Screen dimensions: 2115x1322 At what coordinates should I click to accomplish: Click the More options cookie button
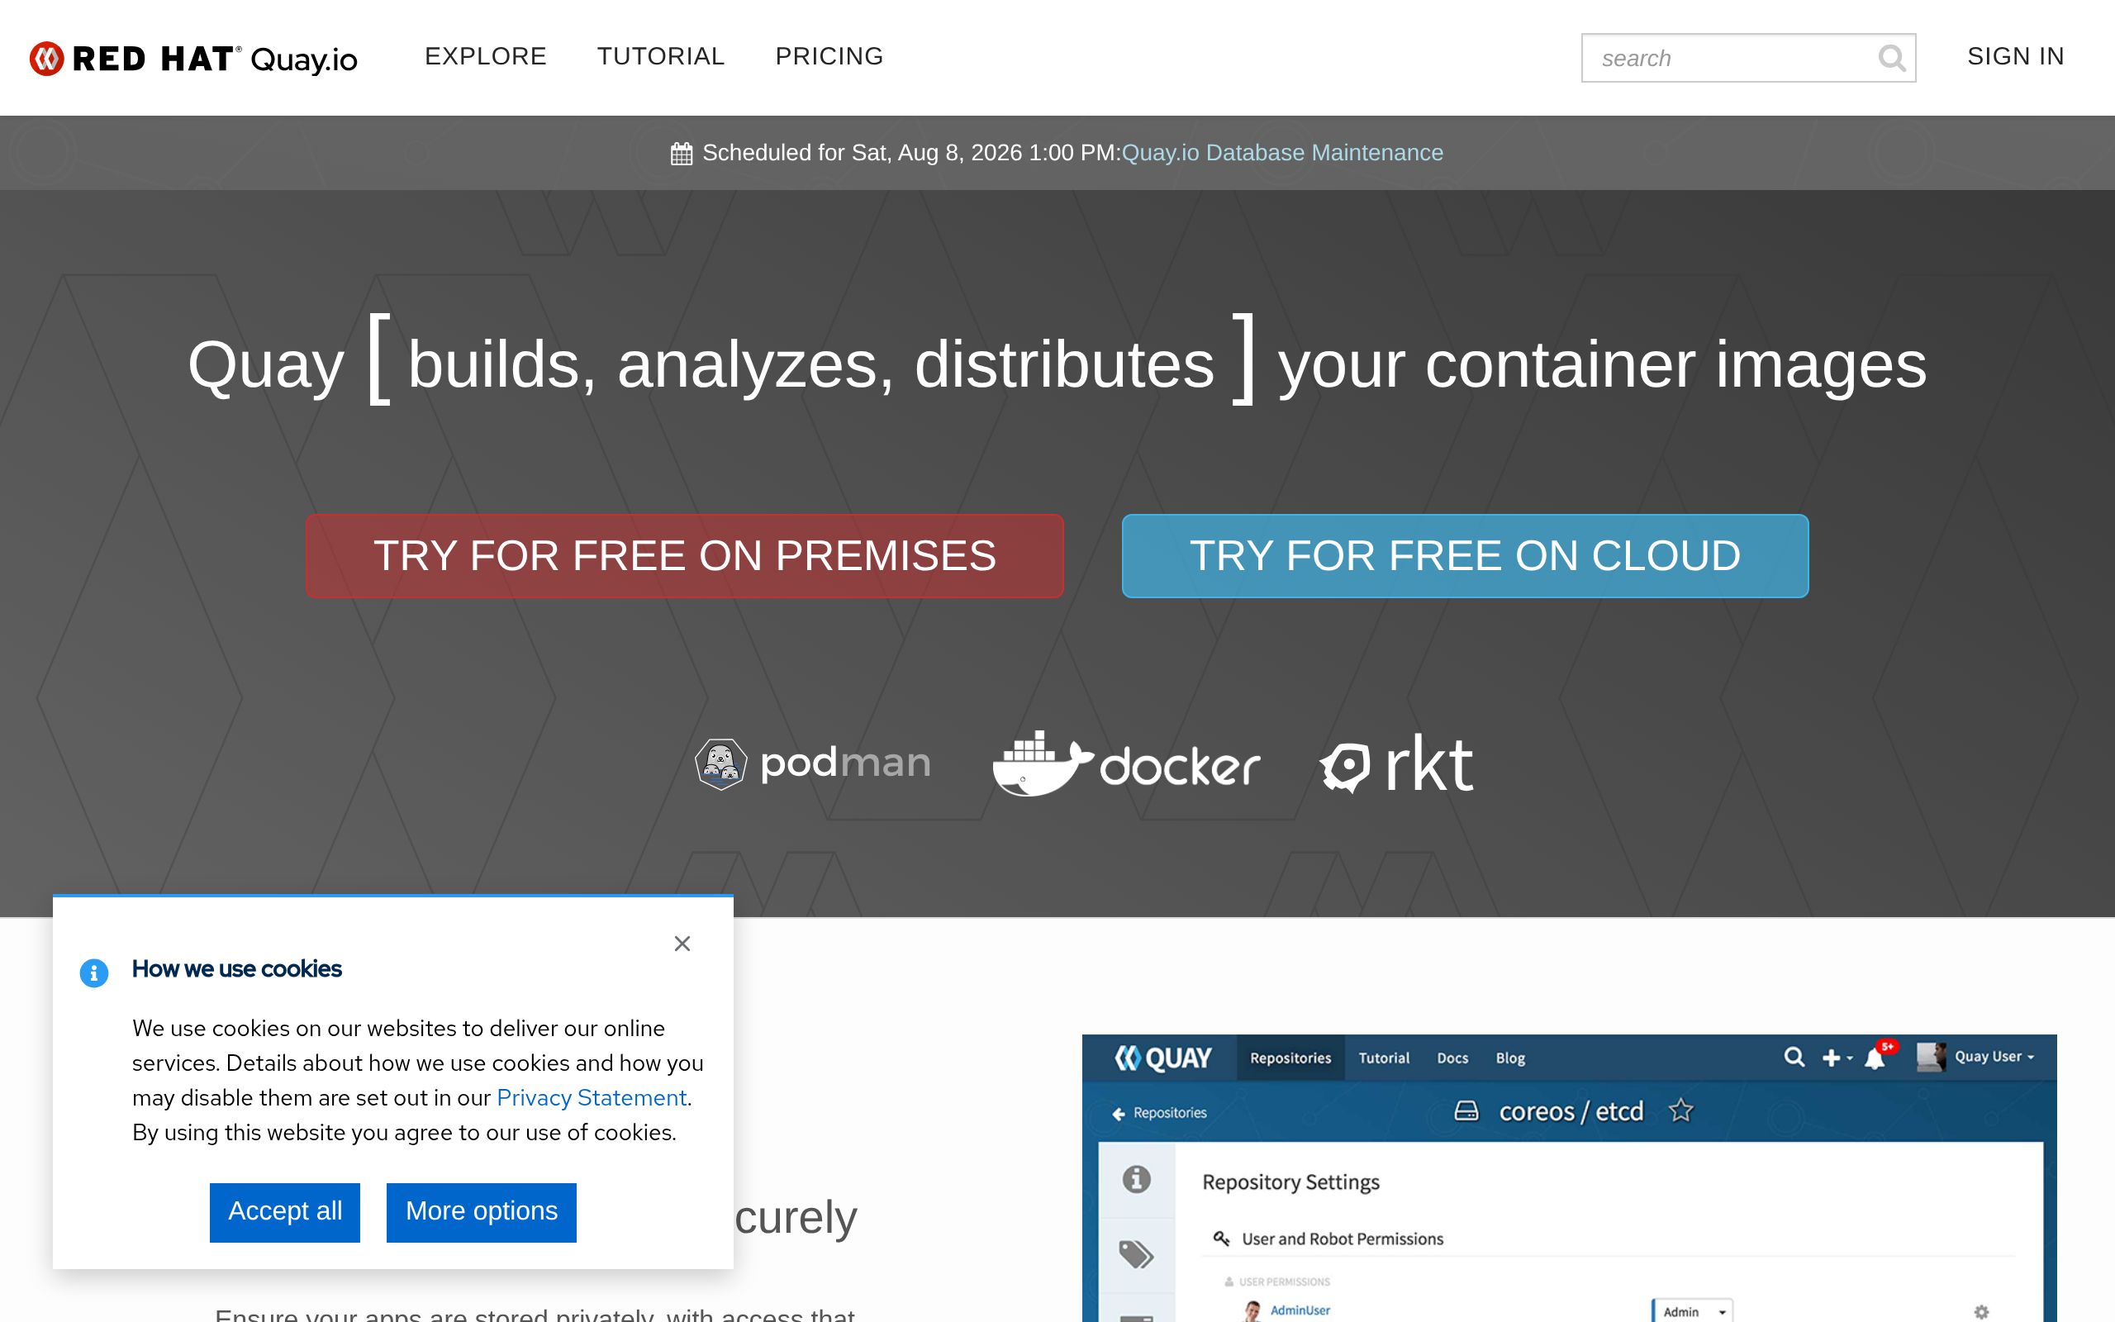[482, 1212]
